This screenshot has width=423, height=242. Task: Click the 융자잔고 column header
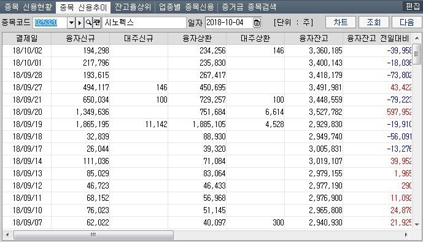tap(314, 38)
